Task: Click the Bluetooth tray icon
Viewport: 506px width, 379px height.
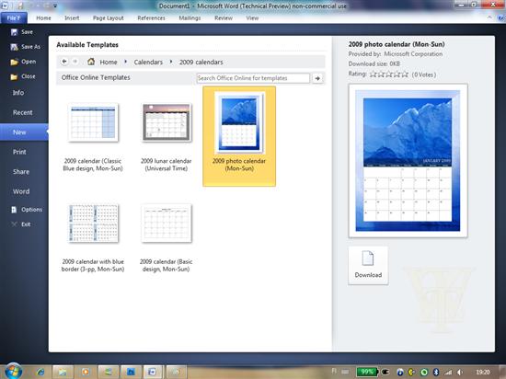Action: click(x=436, y=372)
